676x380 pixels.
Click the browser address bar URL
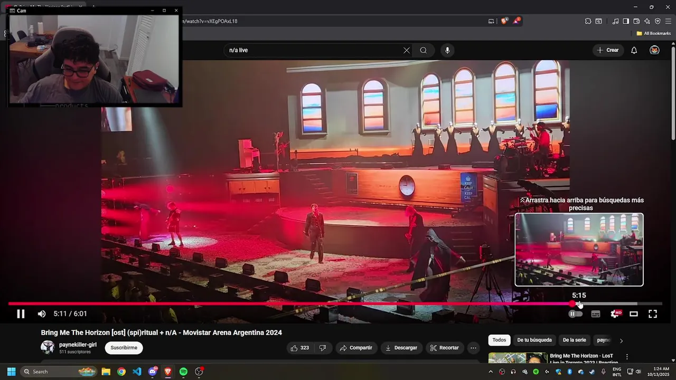[209, 21]
